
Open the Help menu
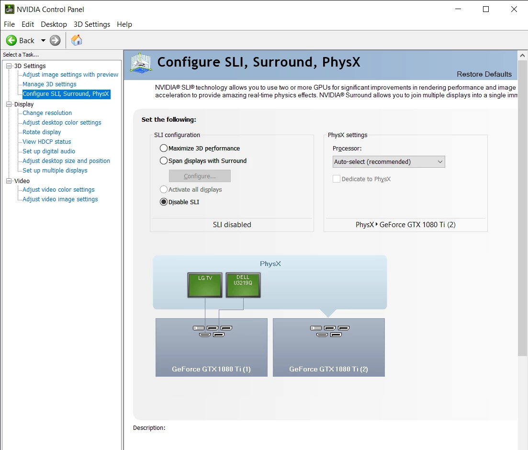[x=124, y=24]
